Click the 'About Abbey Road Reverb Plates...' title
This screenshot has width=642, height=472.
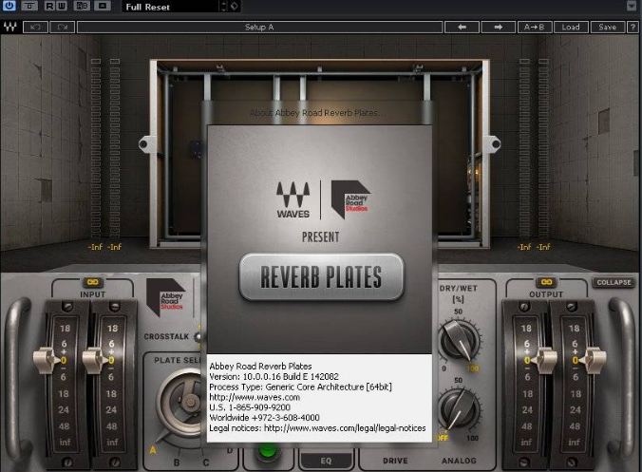317,113
